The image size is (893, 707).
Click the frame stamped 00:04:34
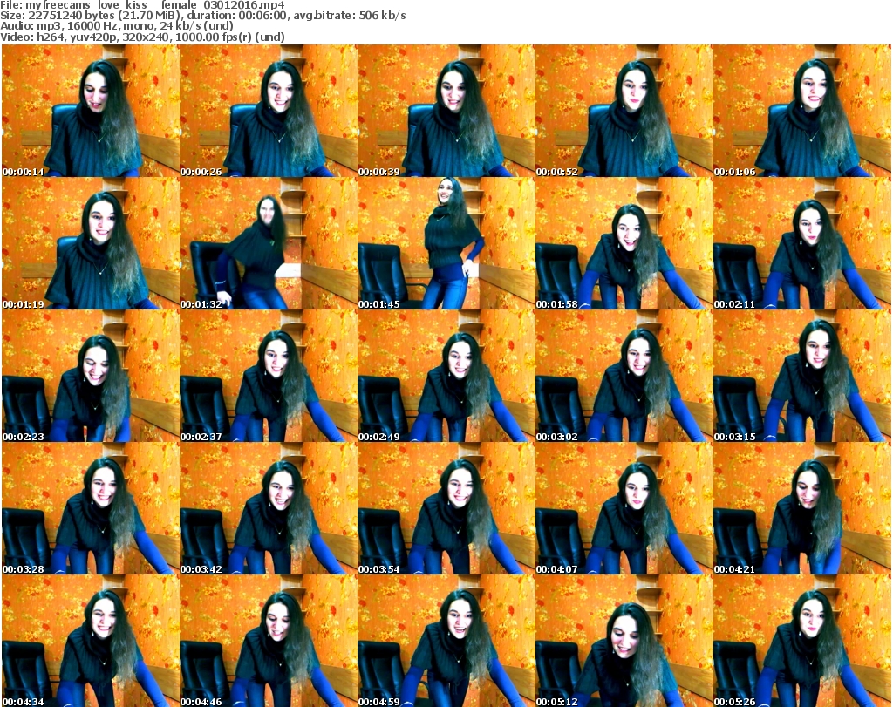[x=91, y=641]
